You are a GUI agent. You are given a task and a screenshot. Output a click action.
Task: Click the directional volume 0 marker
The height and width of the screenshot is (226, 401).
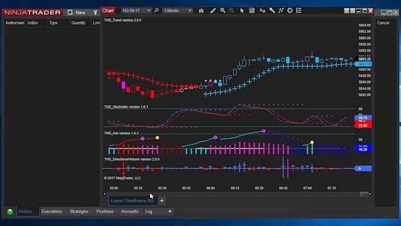pos(363,168)
